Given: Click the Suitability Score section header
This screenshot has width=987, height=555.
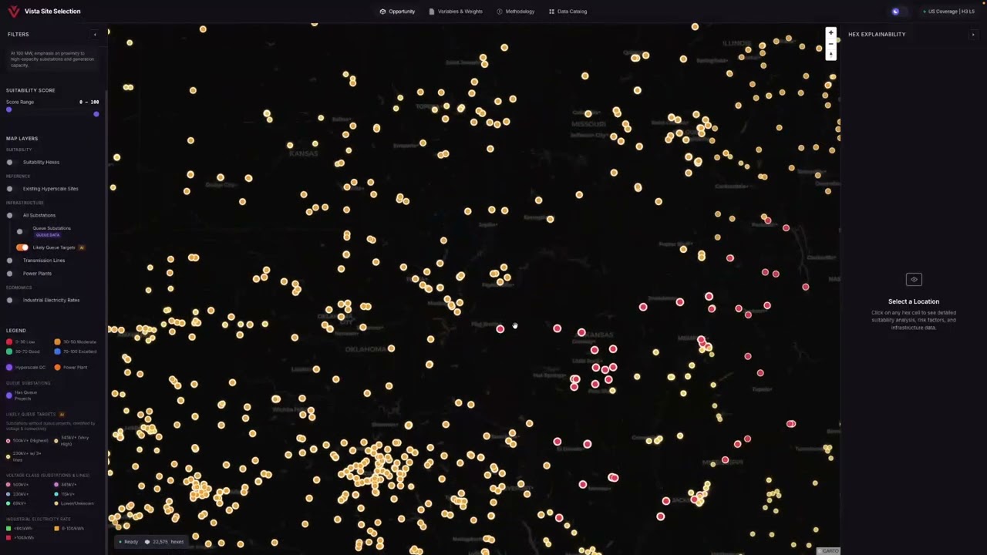Looking at the screenshot, I should coord(31,90).
